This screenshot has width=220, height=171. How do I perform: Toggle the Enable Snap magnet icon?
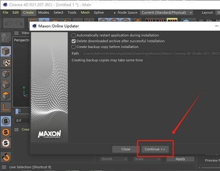pos(5,157)
